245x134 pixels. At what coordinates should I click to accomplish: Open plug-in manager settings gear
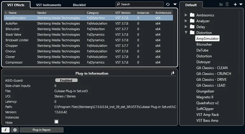15,130
